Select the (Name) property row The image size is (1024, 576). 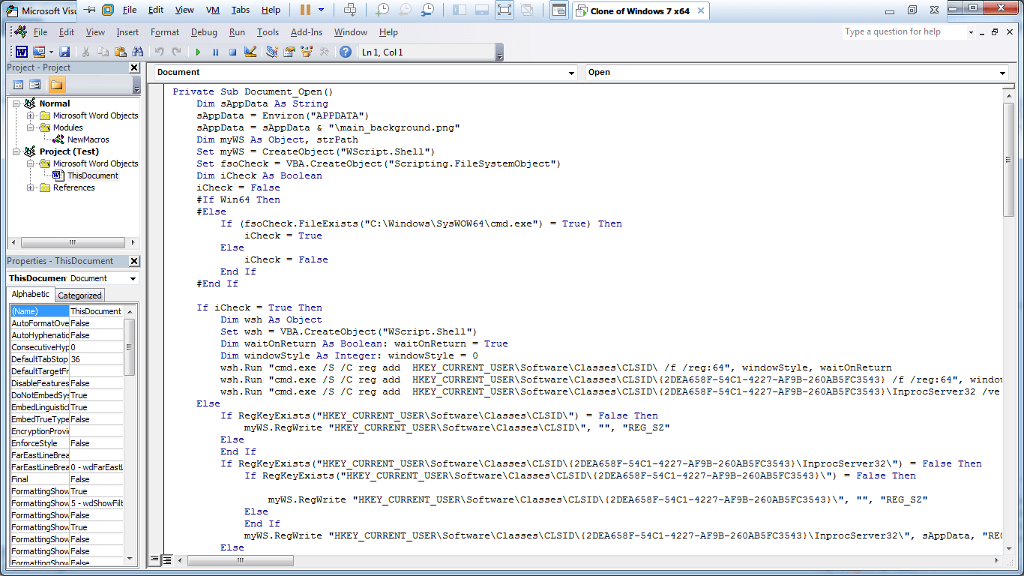[x=66, y=311]
